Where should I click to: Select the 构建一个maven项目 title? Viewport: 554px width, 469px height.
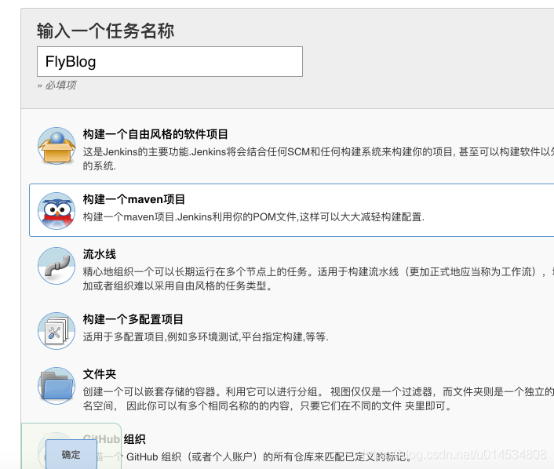pyautogui.click(x=134, y=199)
